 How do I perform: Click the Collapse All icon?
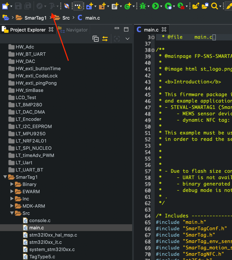[96, 39]
